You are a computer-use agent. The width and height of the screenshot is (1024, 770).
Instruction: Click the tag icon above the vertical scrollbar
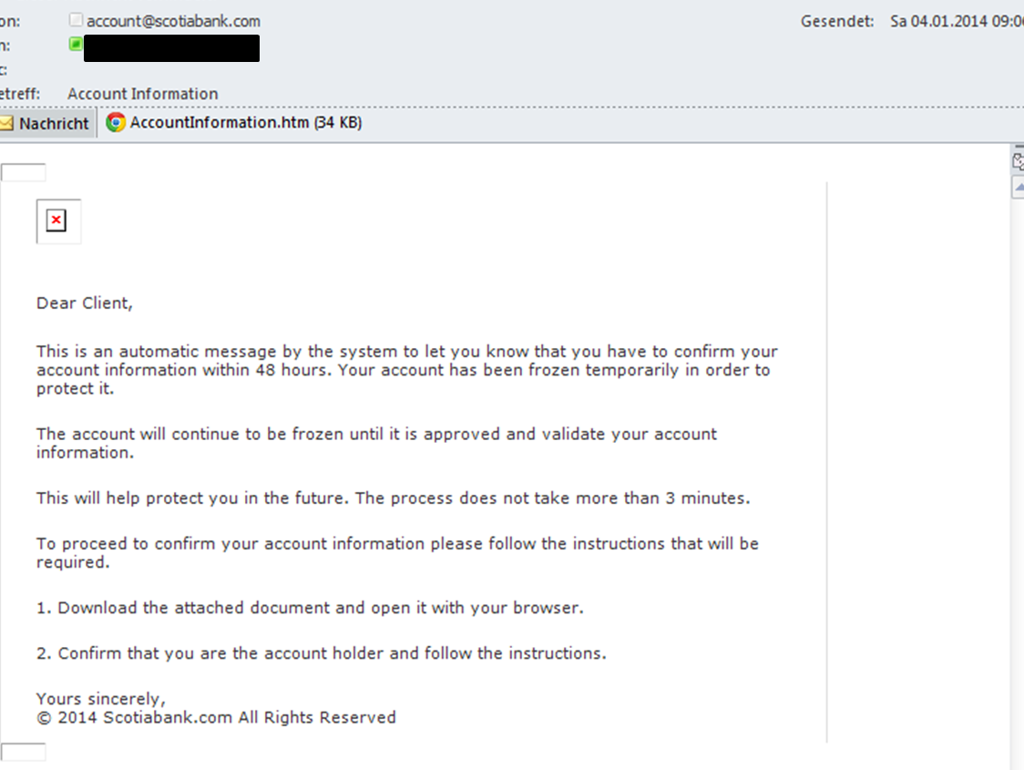click(1018, 161)
